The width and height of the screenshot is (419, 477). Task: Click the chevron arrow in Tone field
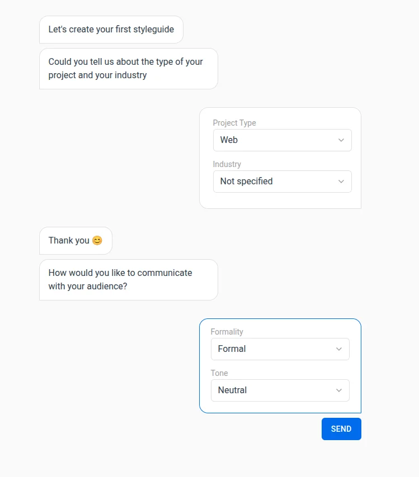(339, 390)
